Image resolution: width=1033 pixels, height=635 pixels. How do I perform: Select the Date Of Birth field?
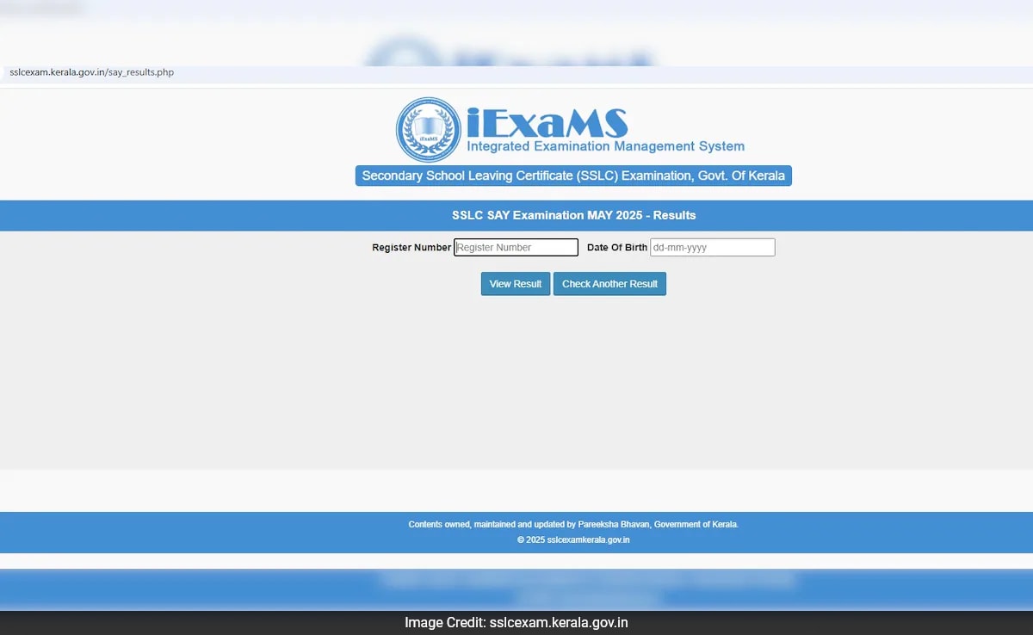click(713, 248)
